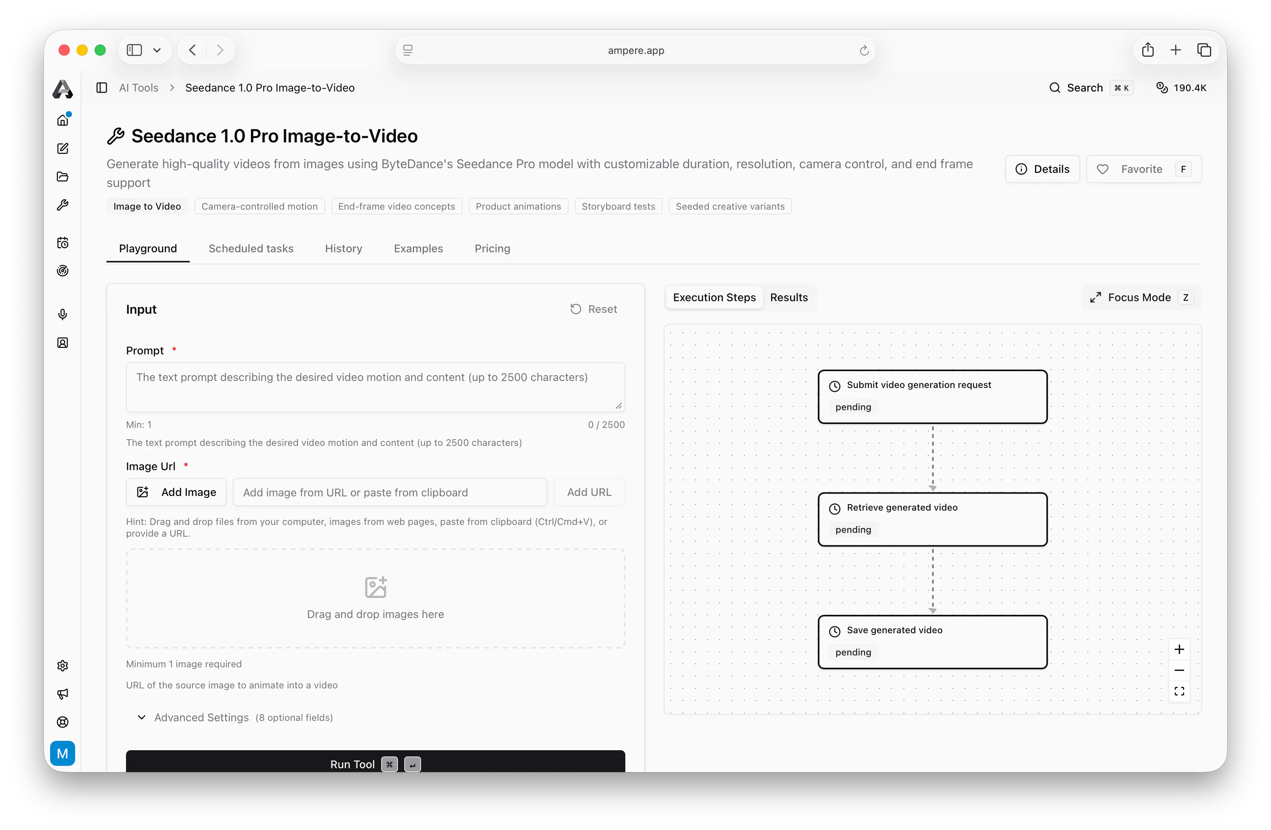Screen dimensions: 1271x830
Task: Click the Storyboard tests tag
Action: [618, 207]
